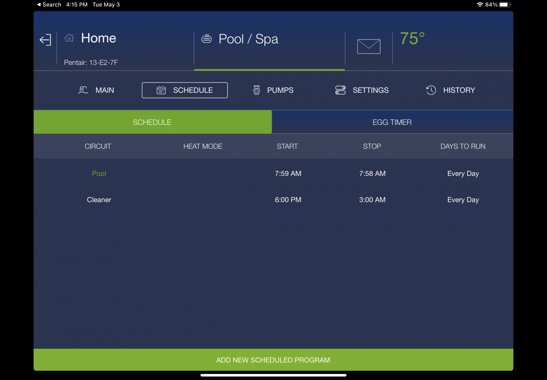Tap the CIRCUIT column header
This screenshot has height=380, width=547.
click(x=98, y=146)
